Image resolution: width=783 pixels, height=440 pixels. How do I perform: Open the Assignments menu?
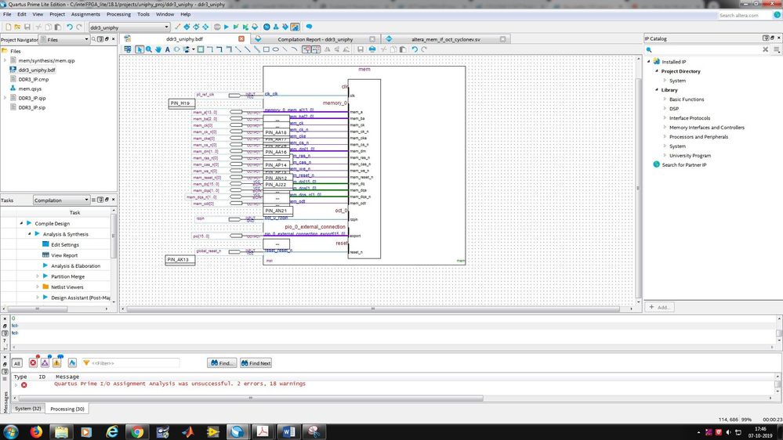pos(85,14)
